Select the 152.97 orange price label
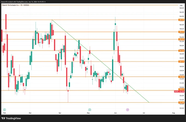Image resolution: width=186 pixels, height=122 pixels. coord(181,39)
